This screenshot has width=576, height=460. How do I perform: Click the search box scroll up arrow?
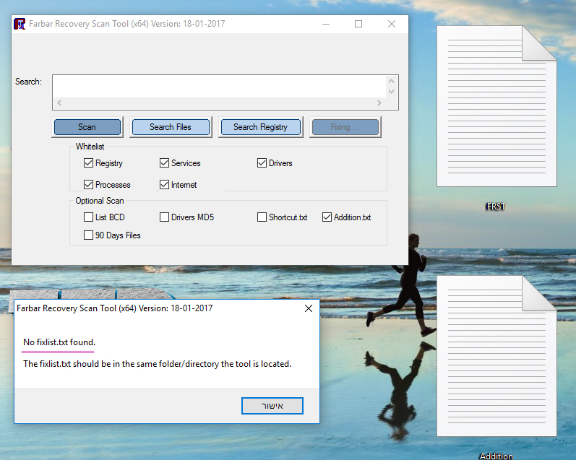[391, 81]
